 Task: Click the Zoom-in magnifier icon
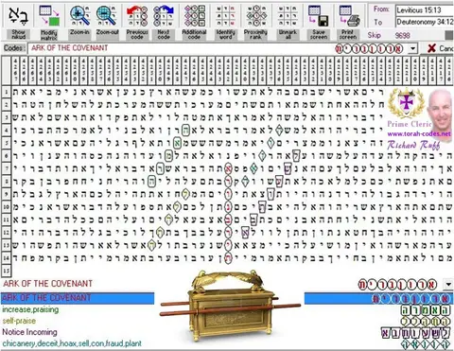click(79, 15)
